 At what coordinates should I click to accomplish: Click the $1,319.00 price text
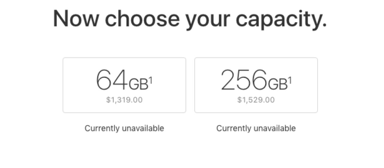(x=124, y=100)
